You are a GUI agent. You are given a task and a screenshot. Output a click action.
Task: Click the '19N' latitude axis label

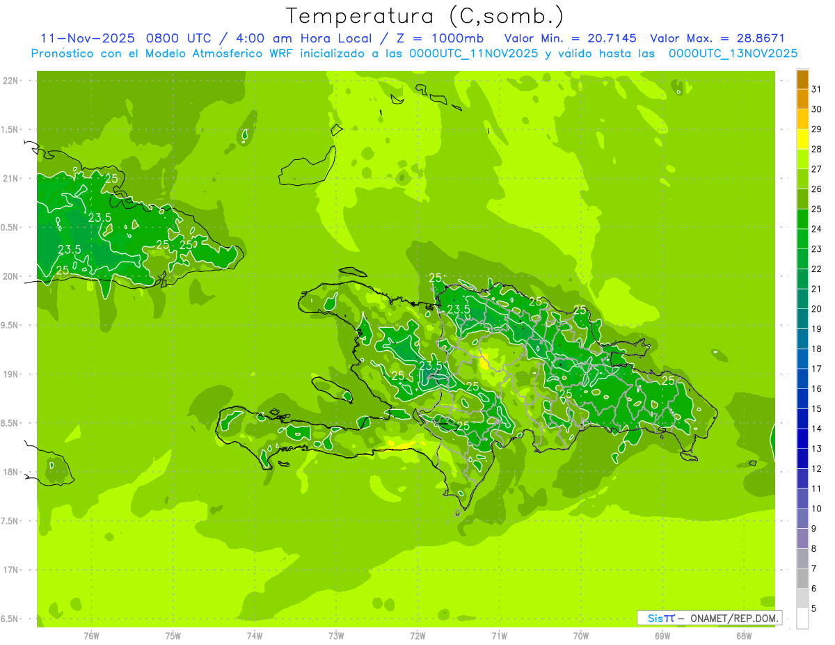pos(10,374)
